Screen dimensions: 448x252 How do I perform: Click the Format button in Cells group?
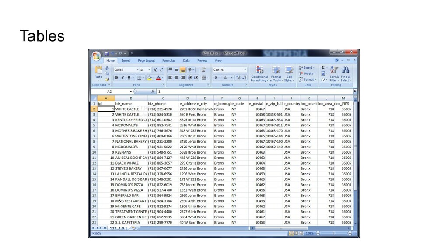coord(308,80)
